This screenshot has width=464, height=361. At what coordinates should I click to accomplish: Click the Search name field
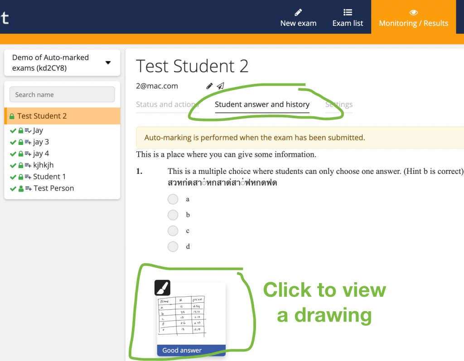pyautogui.click(x=62, y=95)
